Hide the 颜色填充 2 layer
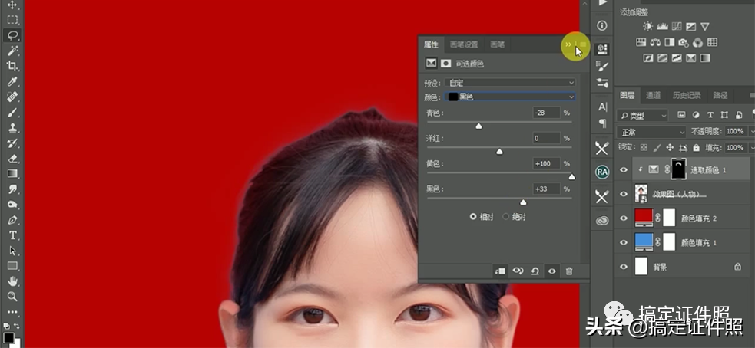The image size is (755, 348). 624,218
